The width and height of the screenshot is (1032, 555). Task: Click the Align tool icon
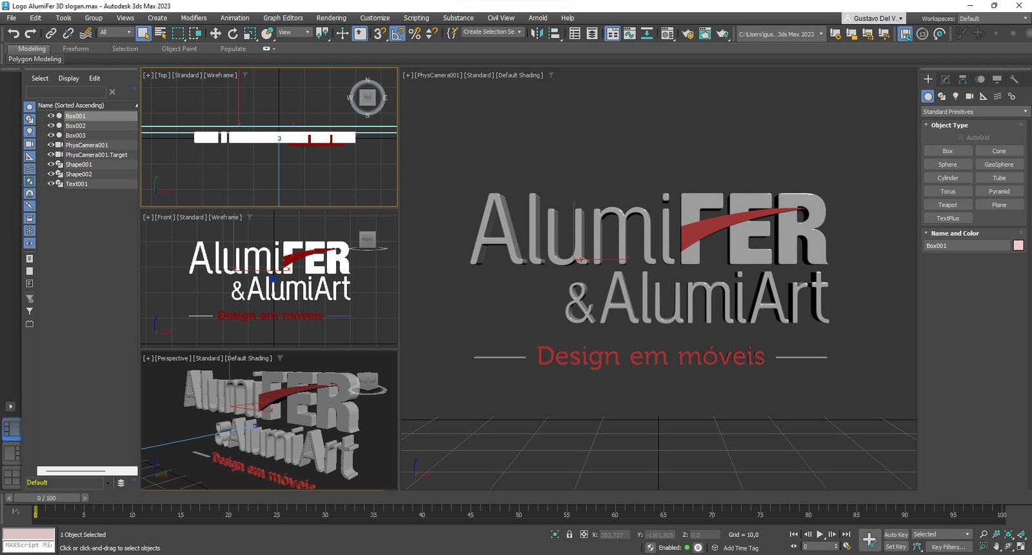click(x=554, y=33)
